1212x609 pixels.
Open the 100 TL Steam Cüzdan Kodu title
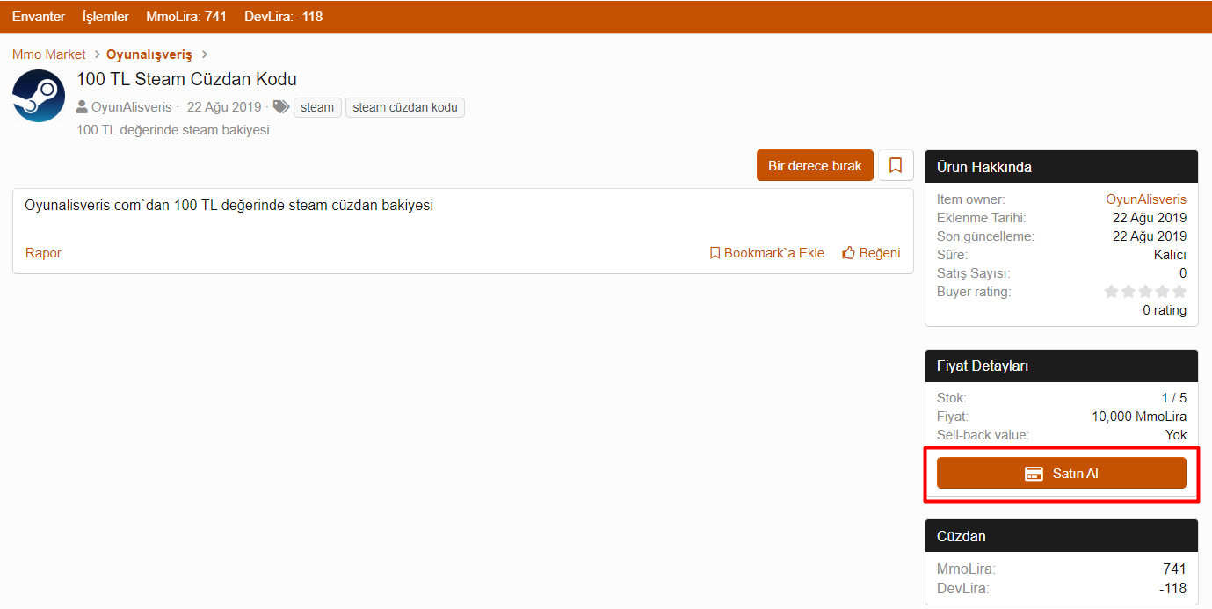click(186, 79)
